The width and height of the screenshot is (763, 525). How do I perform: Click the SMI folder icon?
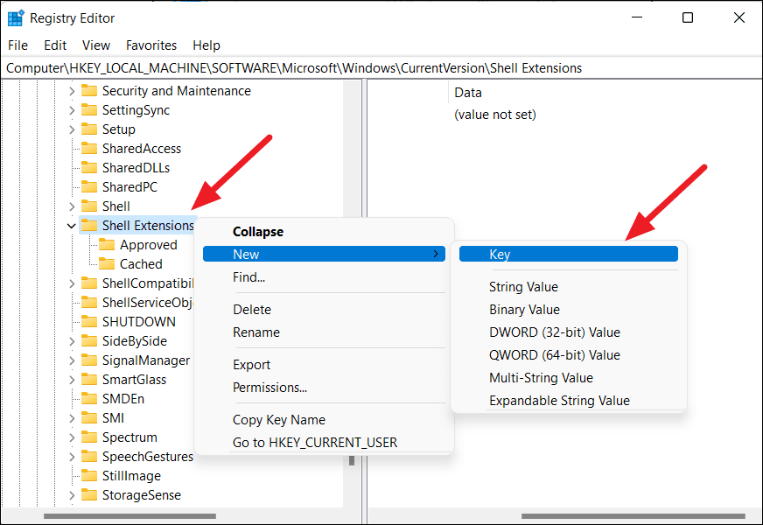[89, 418]
